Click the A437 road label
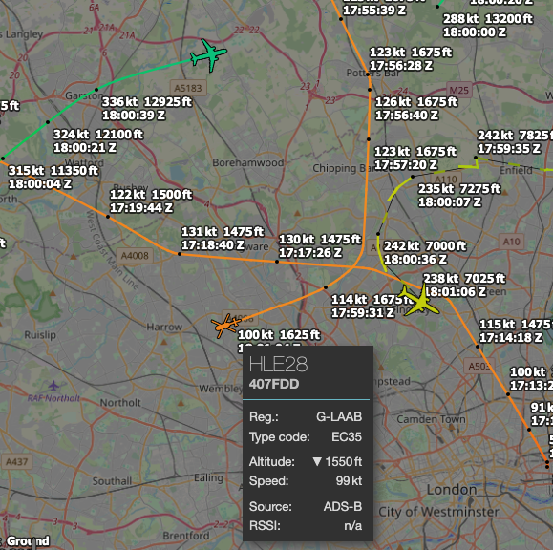553x550 pixels. point(16,461)
